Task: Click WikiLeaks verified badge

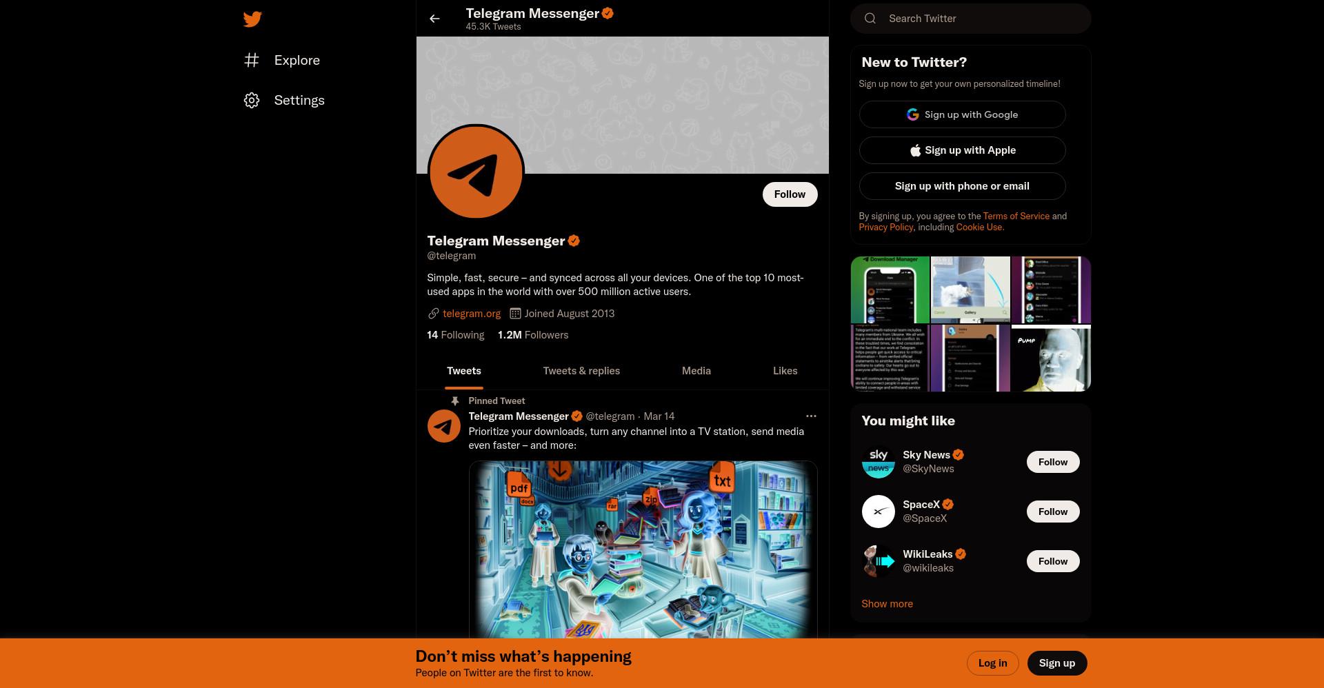Action: coord(961,554)
